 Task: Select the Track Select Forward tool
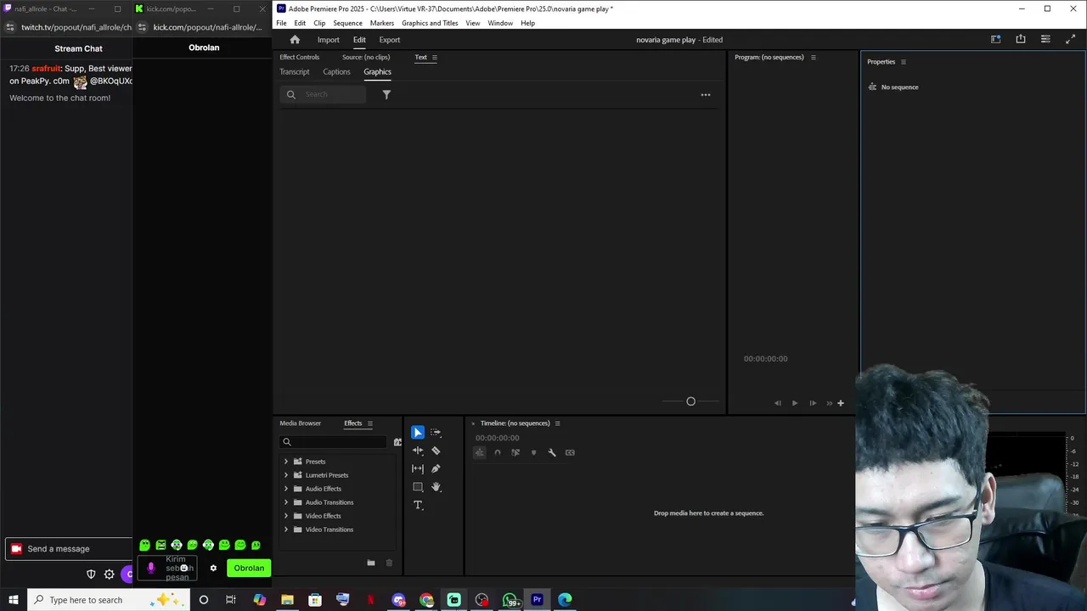coord(436,433)
